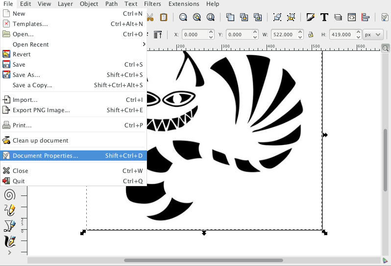Screen dimensions: 391x266
Task: Choose Templates... in the File menu
Action: tap(73, 24)
